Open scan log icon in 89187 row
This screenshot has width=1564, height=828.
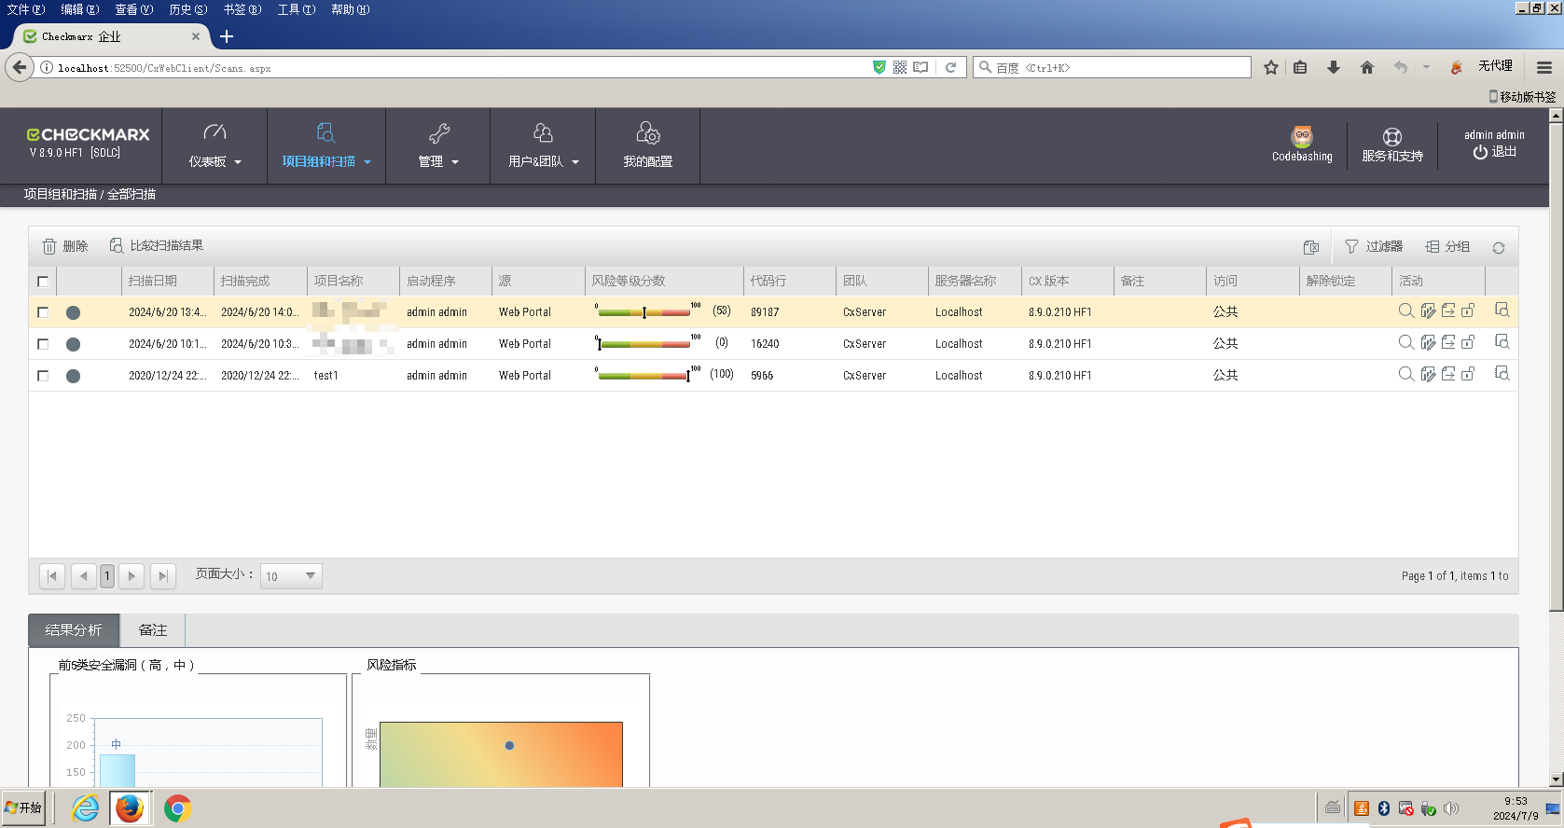tap(1502, 310)
